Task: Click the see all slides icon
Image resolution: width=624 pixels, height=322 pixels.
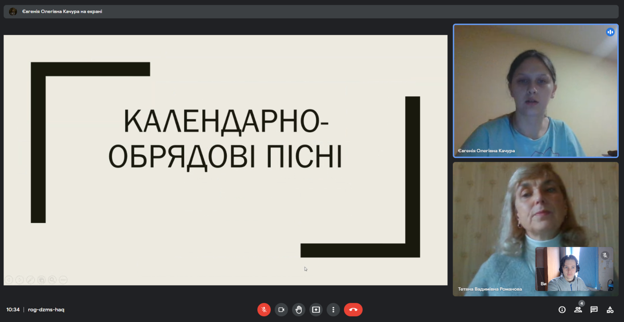Action: 41,280
